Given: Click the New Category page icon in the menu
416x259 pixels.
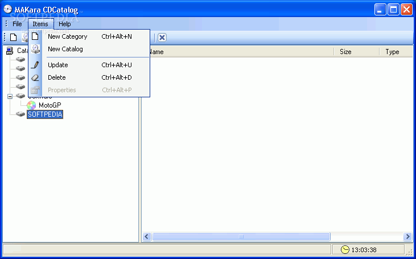Looking at the screenshot, I should [35, 36].
